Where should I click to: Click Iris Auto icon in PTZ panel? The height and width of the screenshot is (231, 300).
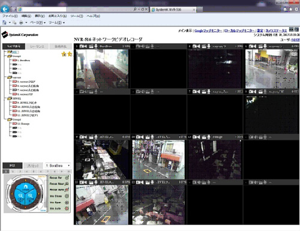coord(67,208)
